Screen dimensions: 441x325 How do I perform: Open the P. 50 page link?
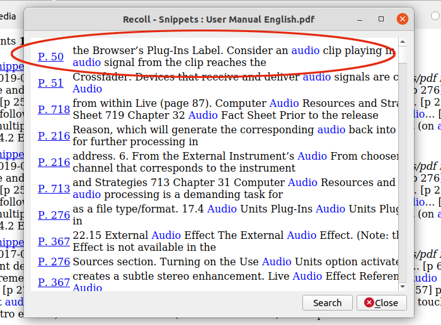coord(50,57)
